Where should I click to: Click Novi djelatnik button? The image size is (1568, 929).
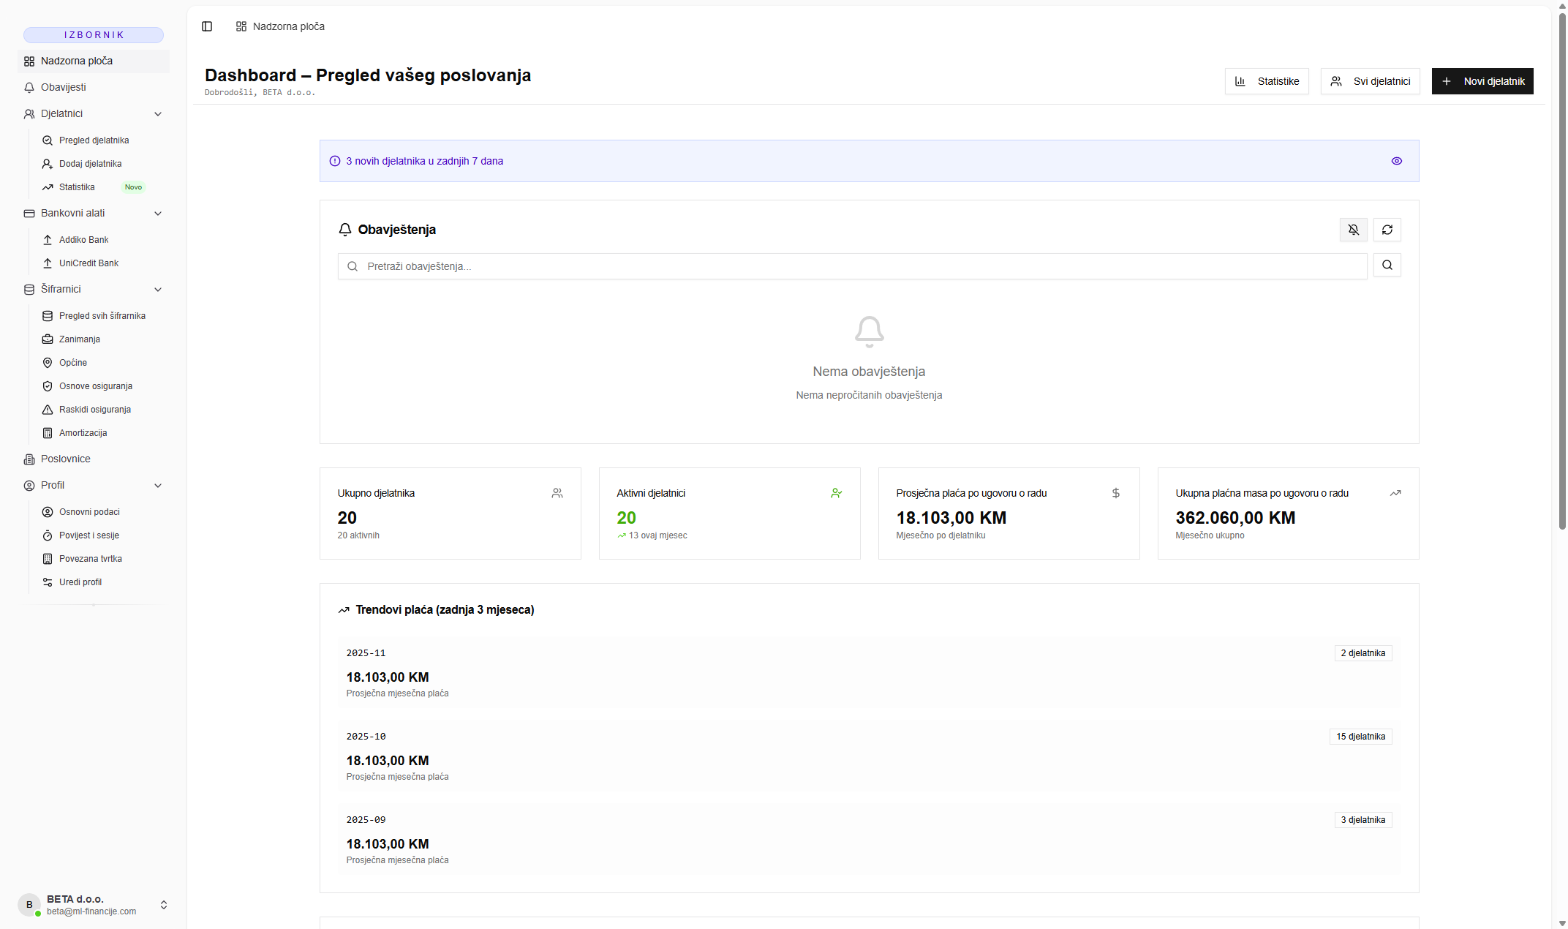(x=1482, y=81)
